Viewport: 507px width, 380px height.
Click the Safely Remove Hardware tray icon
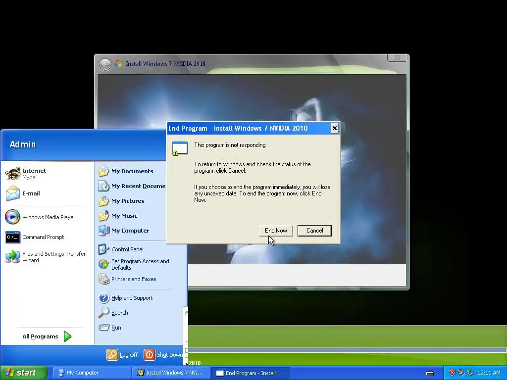[470, 373]
